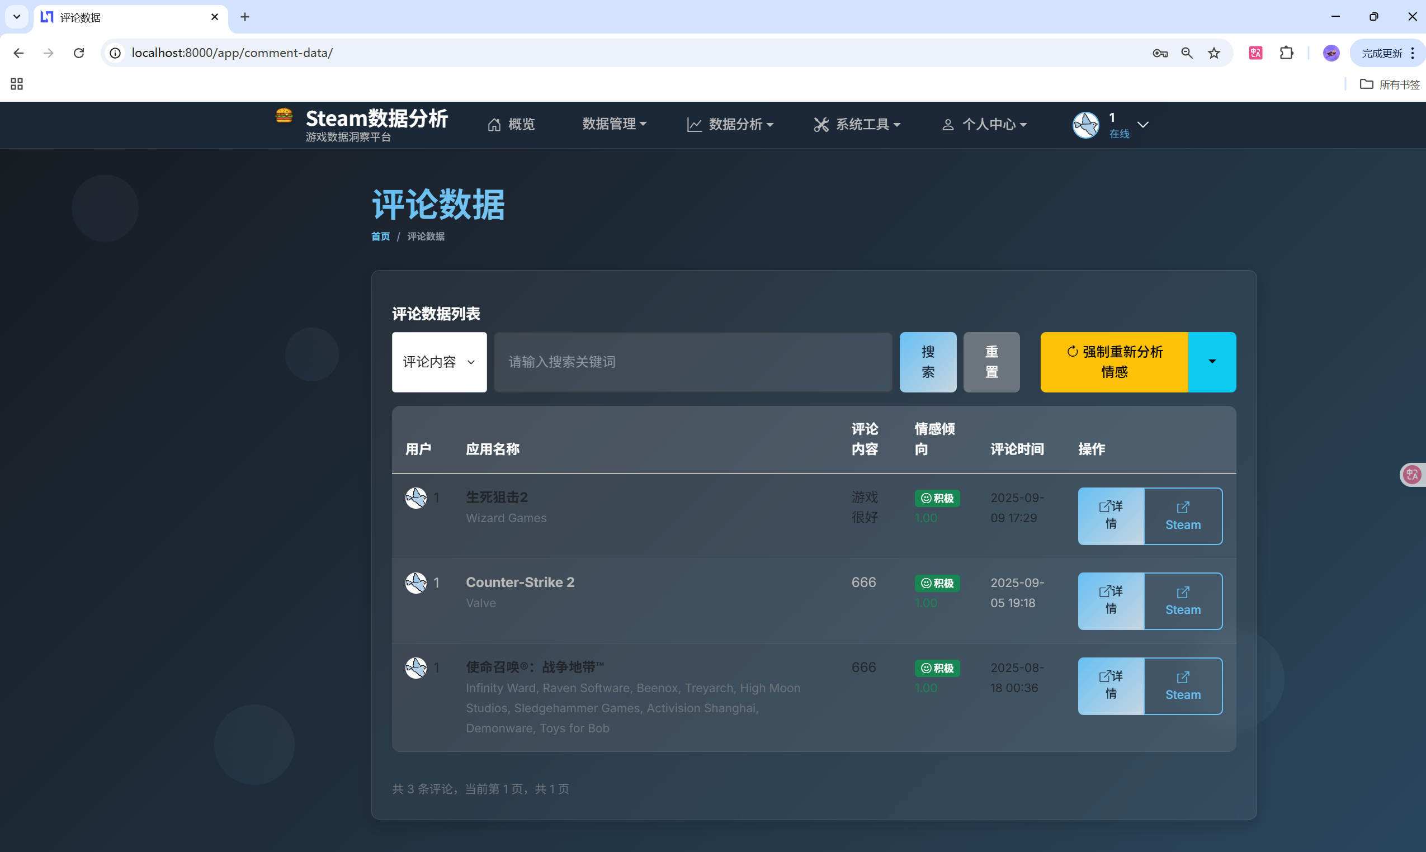Open a new browser tab

245,17
